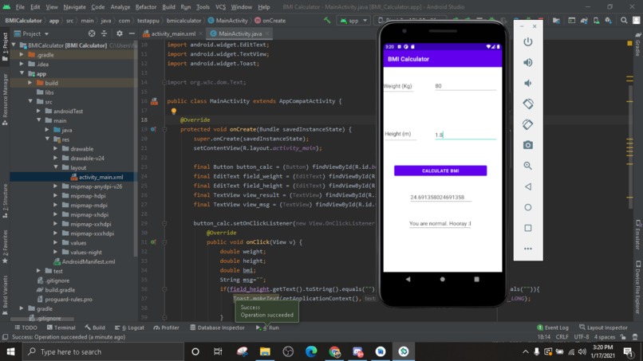Open the Logcat tool window tab
The image size is (643, 361).
tap(129, 328)
